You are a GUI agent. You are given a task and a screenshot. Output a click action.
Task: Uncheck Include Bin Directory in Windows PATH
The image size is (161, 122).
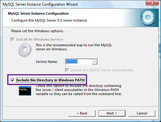[13, 80]
